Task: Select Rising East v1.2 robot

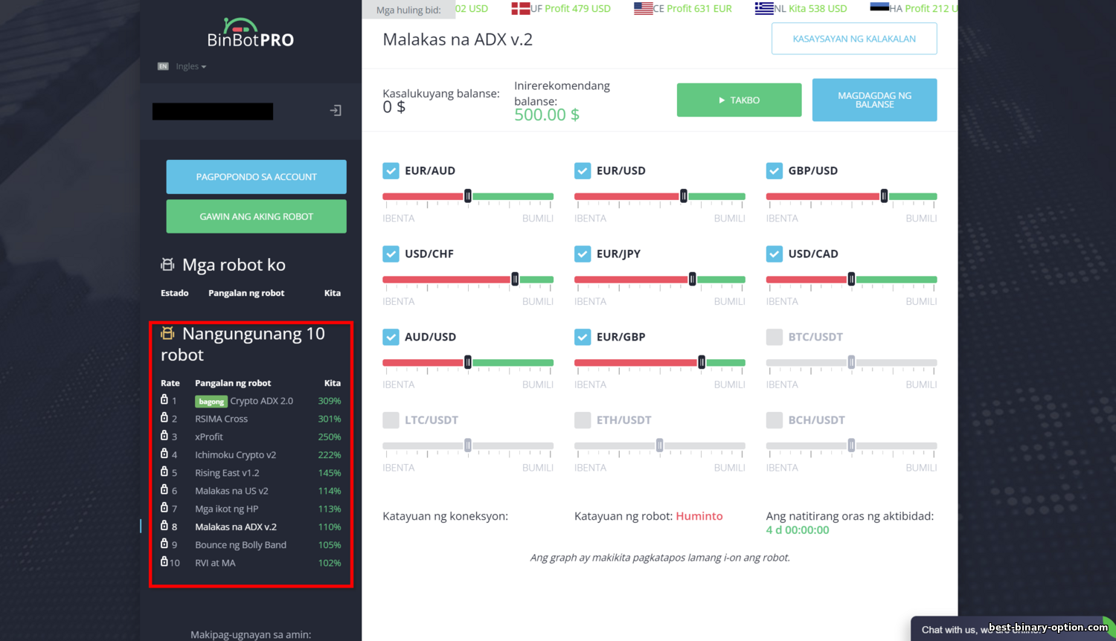Action: tap(227, 473)
